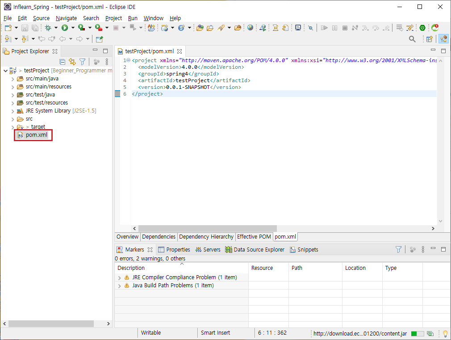This screenshot has width=451, height=340.
Task: Click the Run External Tools icon
Action: click(99, 28)
